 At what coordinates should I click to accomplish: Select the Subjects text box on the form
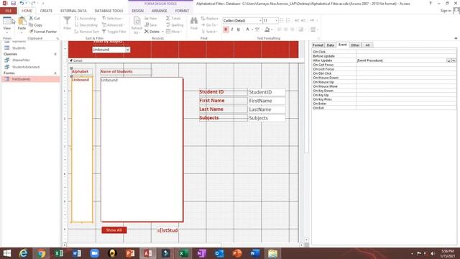coord(267,118)
